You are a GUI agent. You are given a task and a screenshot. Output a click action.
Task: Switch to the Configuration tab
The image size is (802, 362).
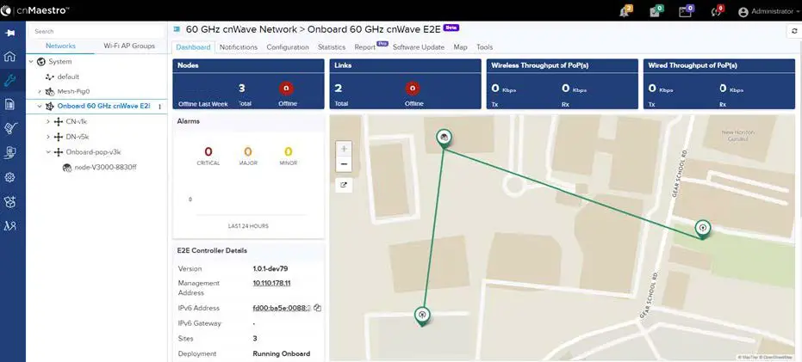(288, 47)
